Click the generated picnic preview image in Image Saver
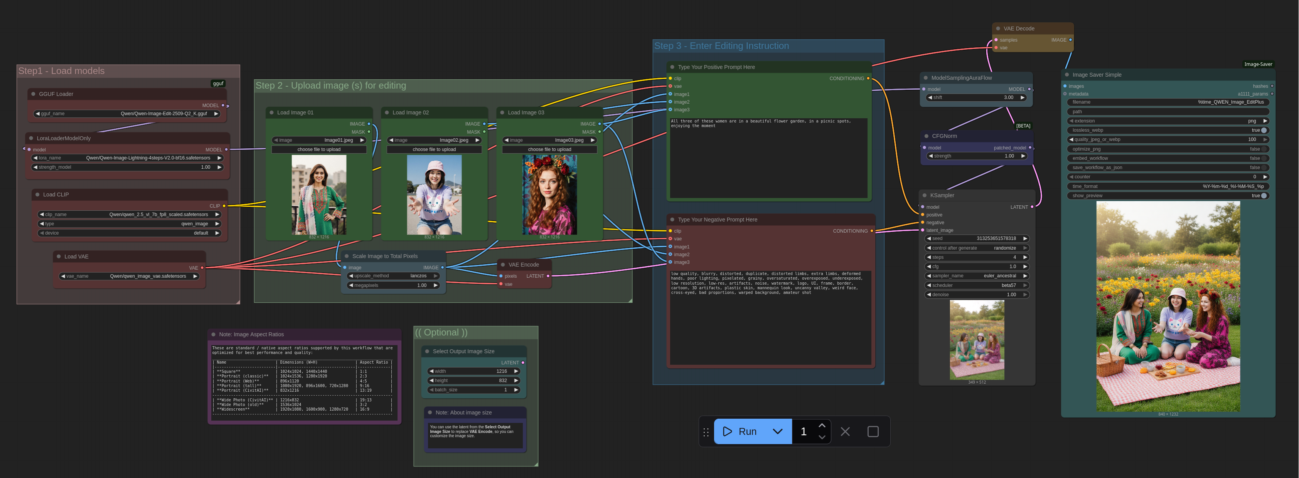The width and height of the screenshot is (1299, 478). [1168, 306]
